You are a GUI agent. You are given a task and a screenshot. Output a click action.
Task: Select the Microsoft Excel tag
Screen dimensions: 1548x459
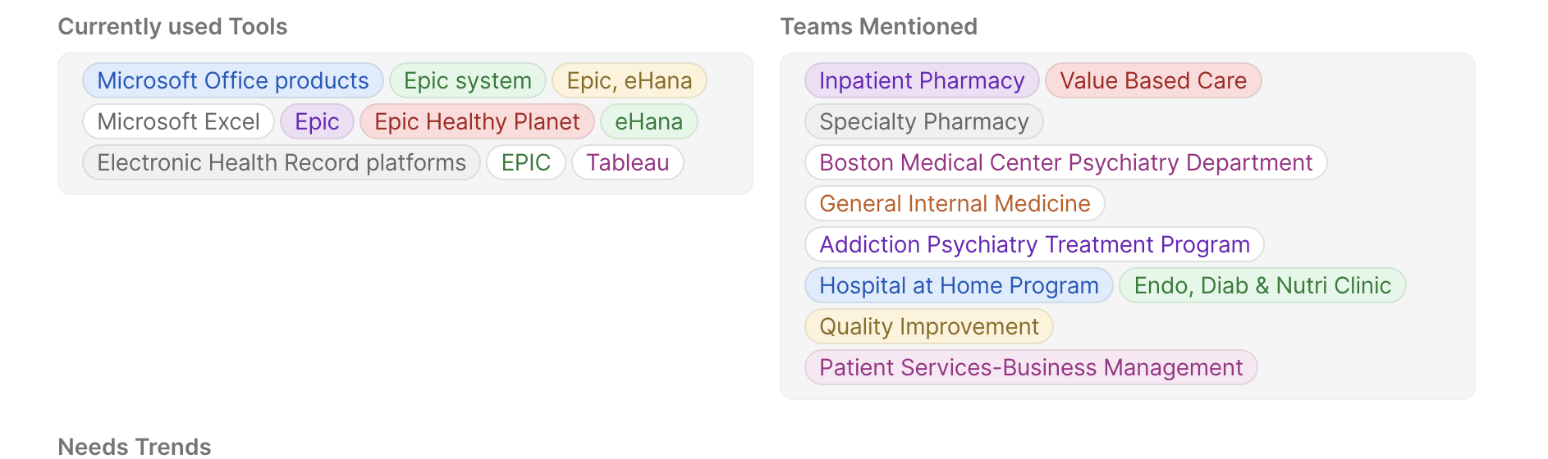click(178, 121)
